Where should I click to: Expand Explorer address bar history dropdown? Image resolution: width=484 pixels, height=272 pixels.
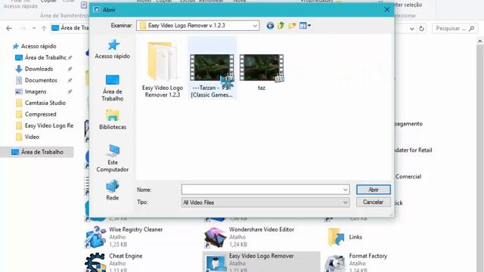click(x=411, y=29)
